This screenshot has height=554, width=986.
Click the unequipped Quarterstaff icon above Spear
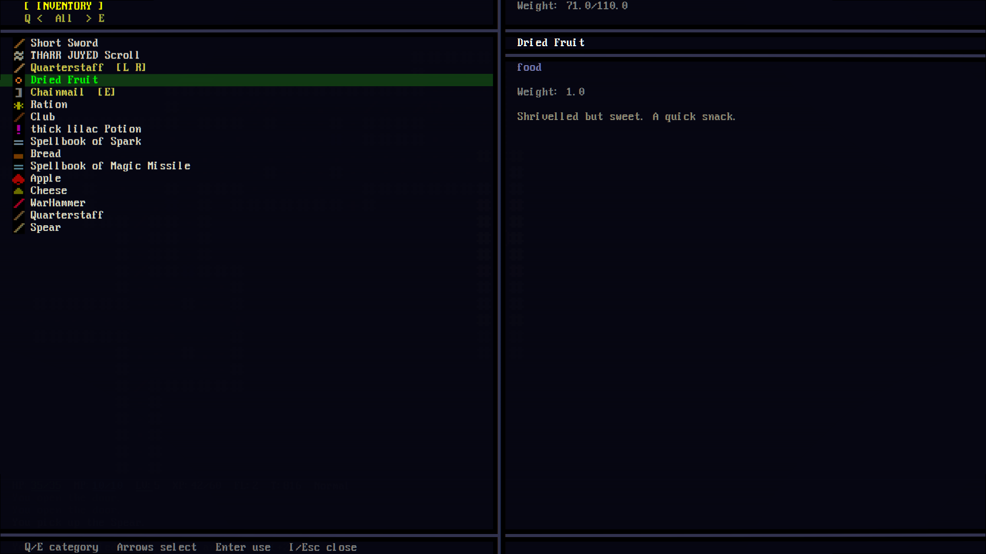pos(19,215)
